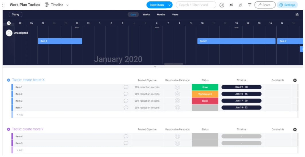The image size is (305, 157).
Task: Click the Dec 27 - 30 timeline cell
Action: click(x=241, y=87)
